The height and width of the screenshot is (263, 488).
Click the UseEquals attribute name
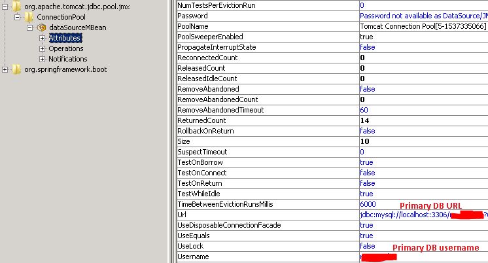[193, 236]
